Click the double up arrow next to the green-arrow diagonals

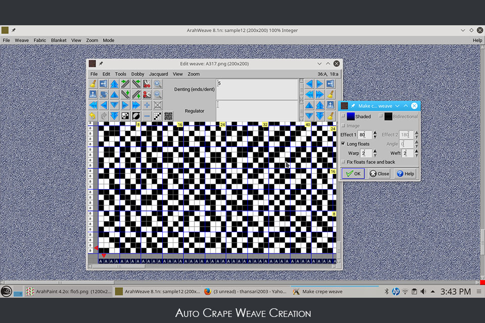click(115, 84)
